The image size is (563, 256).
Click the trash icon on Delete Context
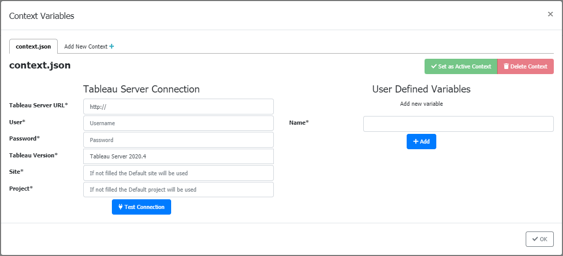506,66
